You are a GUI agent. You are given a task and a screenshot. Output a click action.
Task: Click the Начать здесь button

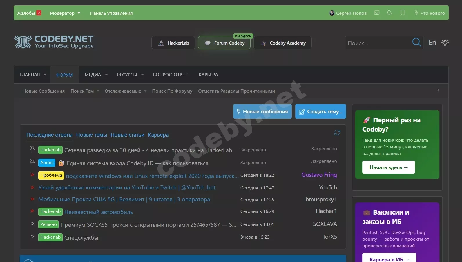(x=388, y=167)
